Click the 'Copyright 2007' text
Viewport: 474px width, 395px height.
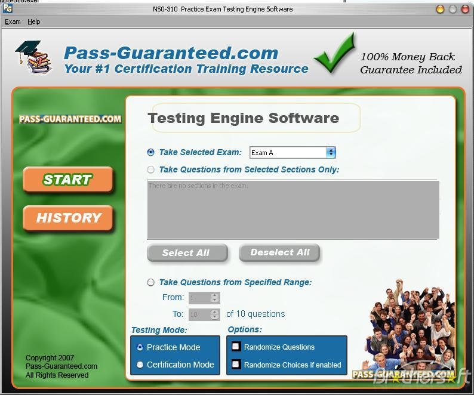click(50, 358)
